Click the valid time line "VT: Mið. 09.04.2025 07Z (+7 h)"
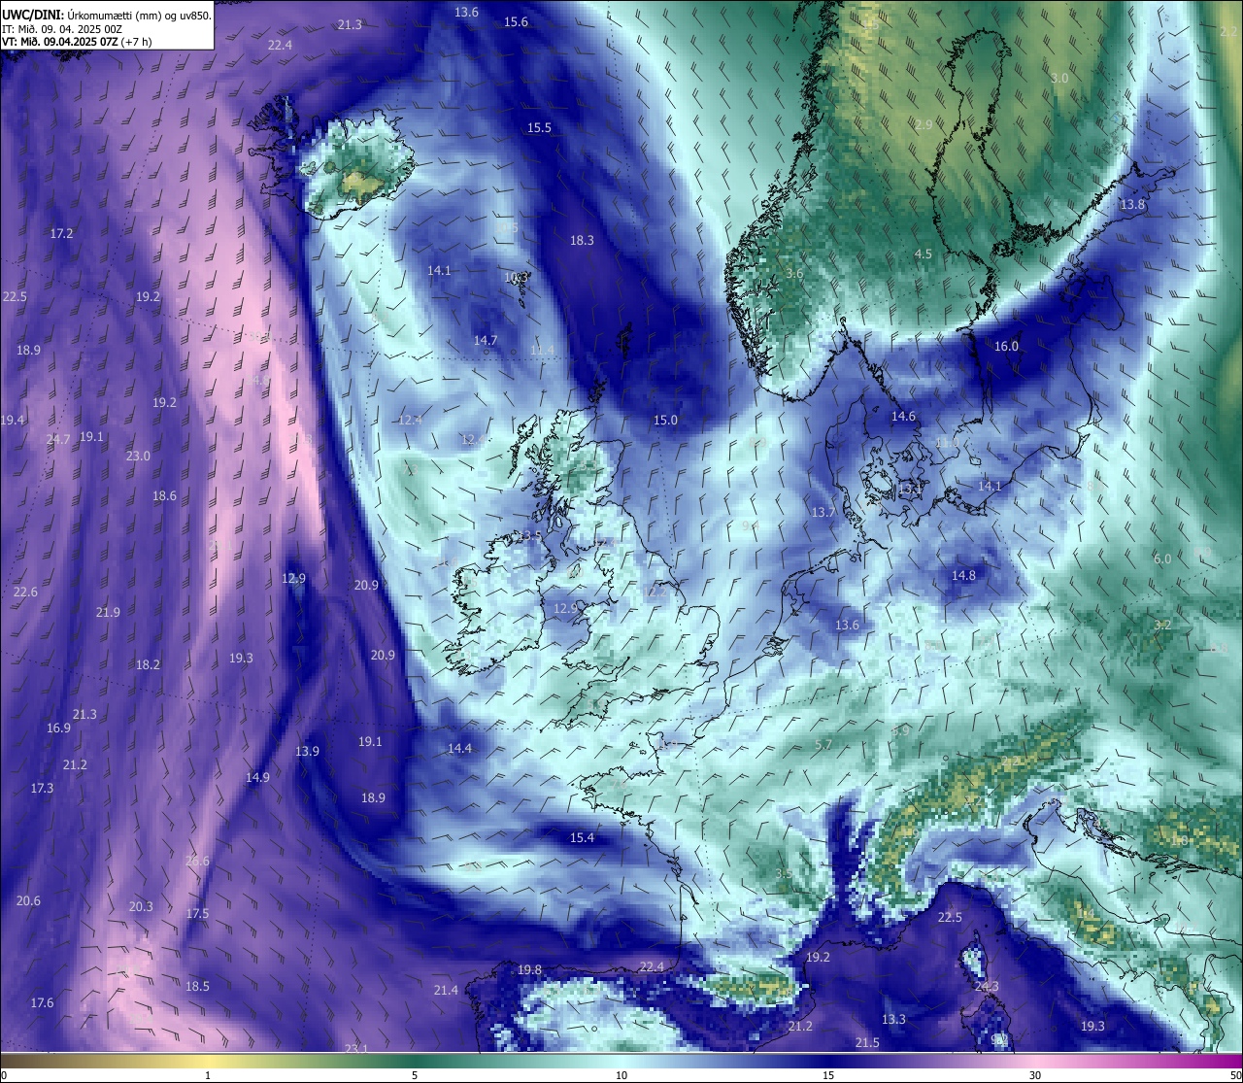The height and width of the screenshot is (1083, 1243). pyautogui.click(x=77, y=42)
